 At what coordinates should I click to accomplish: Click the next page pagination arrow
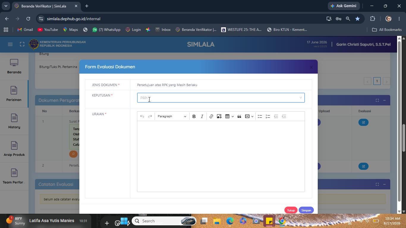coord(386,81)
